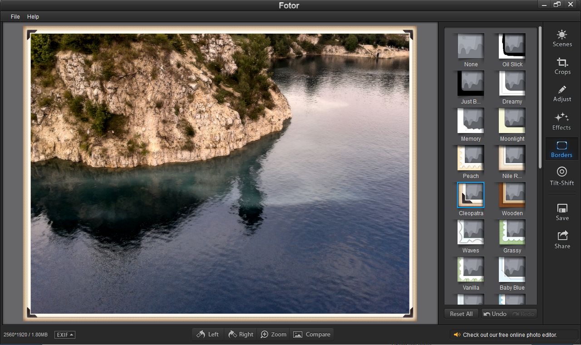The height and width of the screenshot is (345, 581).
Task: Rotate the image right
Action: 241,335
